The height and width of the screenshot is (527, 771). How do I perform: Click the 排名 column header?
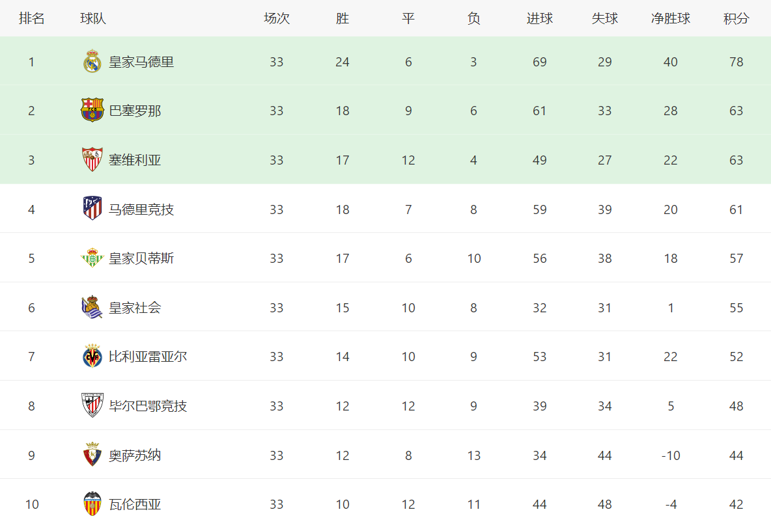(31, 19)
